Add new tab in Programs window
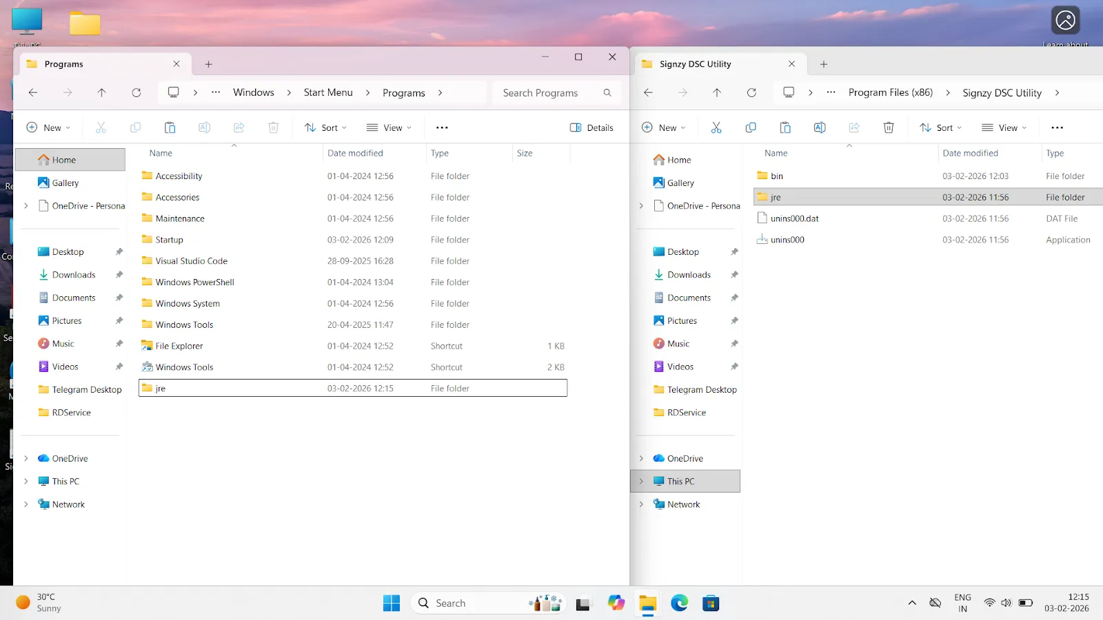Image resolution: width=1103 pixels, height=620 pixels. 208,64
